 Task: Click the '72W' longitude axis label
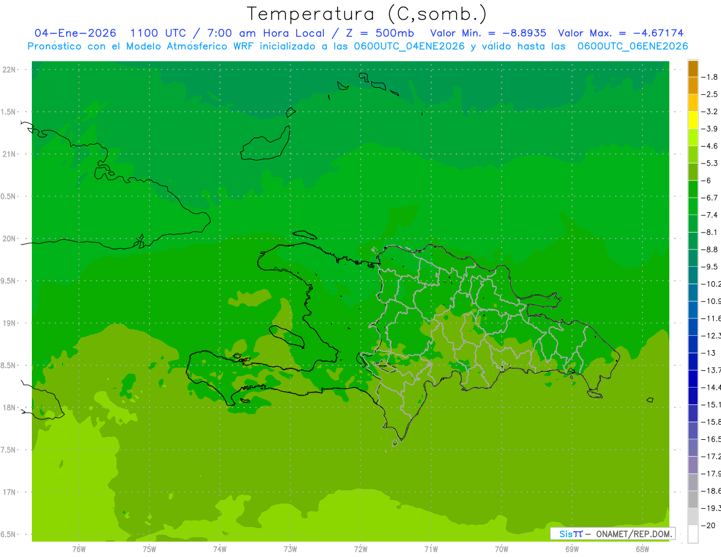coord(360,549)
